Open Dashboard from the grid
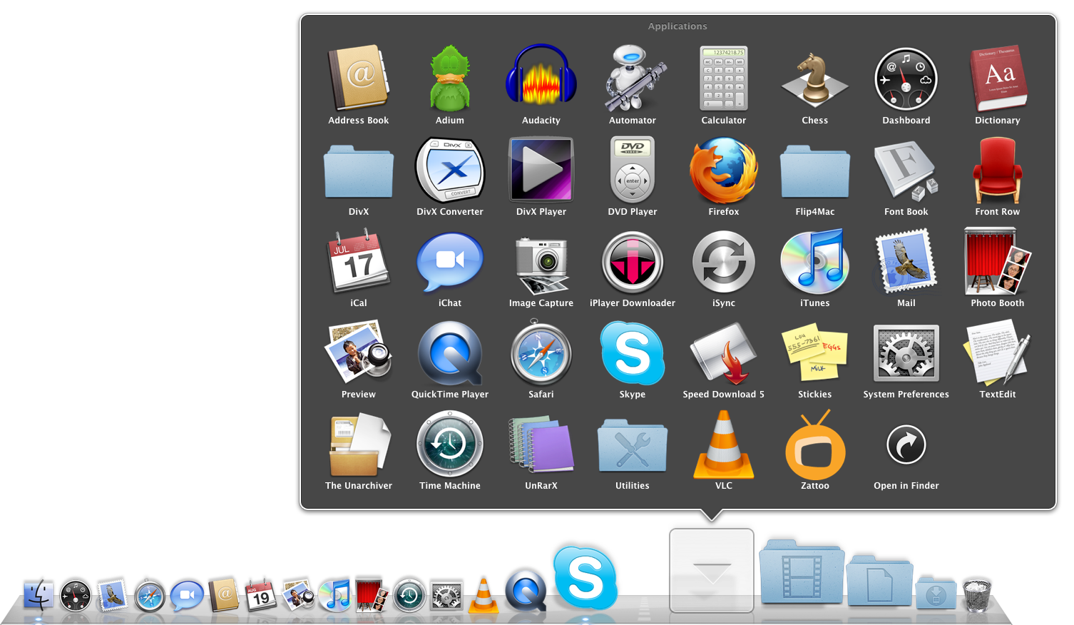 point(906,78)
